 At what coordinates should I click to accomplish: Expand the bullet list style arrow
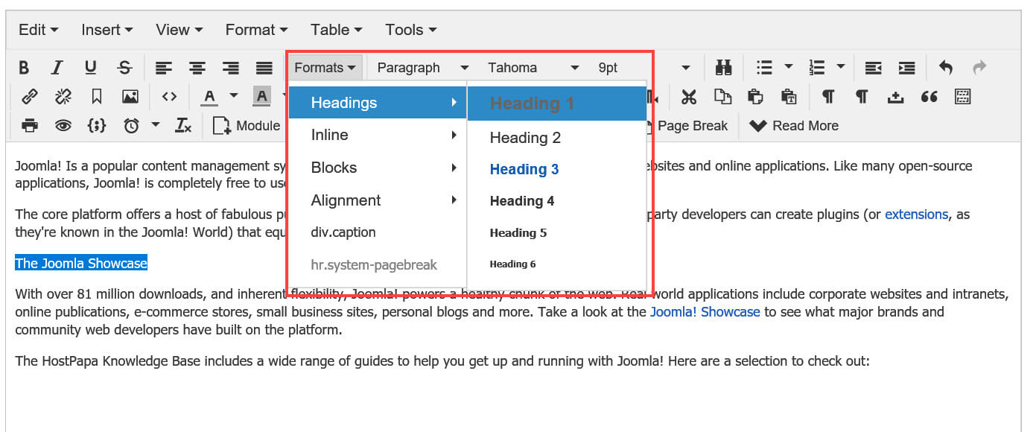click(789, 67)
